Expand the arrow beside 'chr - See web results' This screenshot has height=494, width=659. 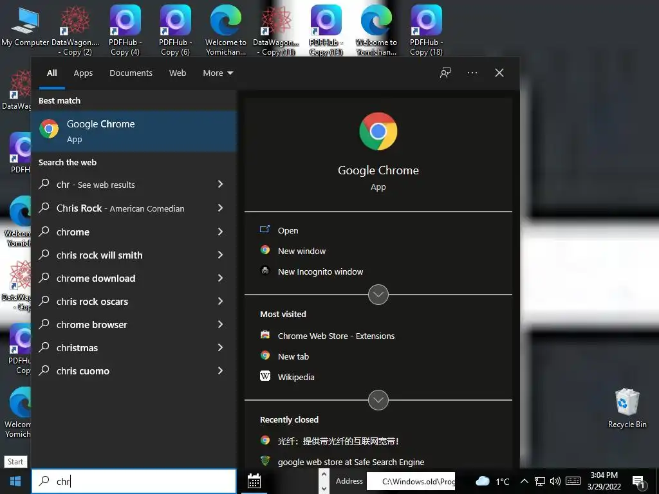point(220,184)
